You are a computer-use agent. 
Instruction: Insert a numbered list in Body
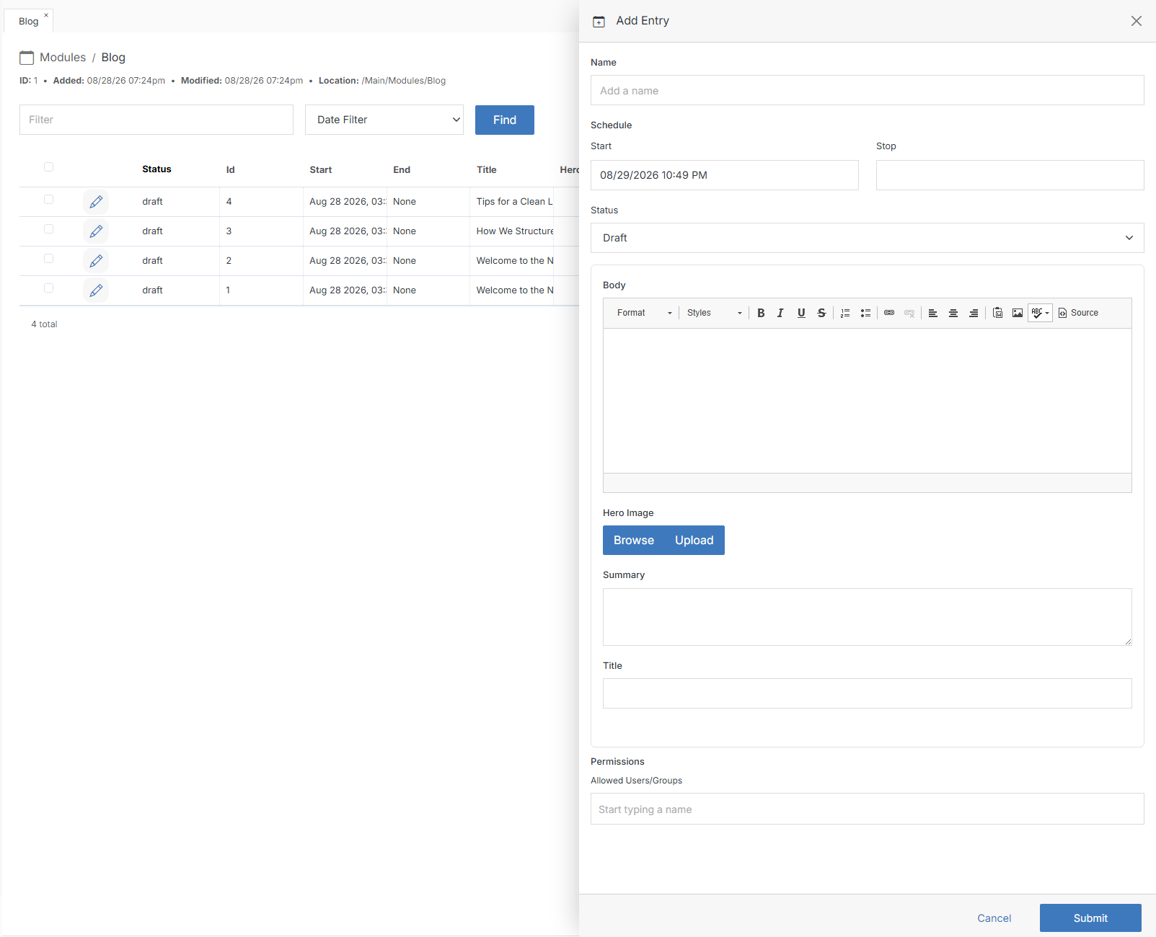(845, 313)
